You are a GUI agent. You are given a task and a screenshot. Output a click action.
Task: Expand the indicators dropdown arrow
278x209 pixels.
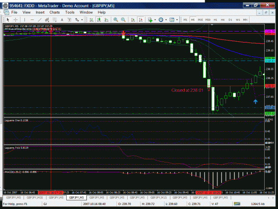pos(155,20)
